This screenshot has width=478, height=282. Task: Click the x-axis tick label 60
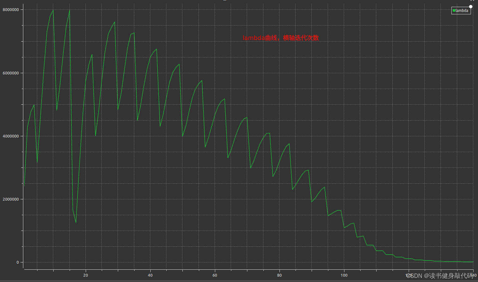click(215, 275)
